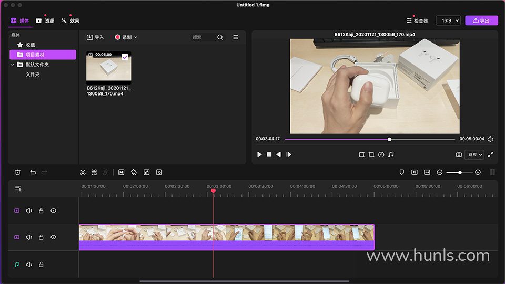Toggle the media list view icon
The image size is (505, 284).
pyautogui.click(x=236, y=37)
